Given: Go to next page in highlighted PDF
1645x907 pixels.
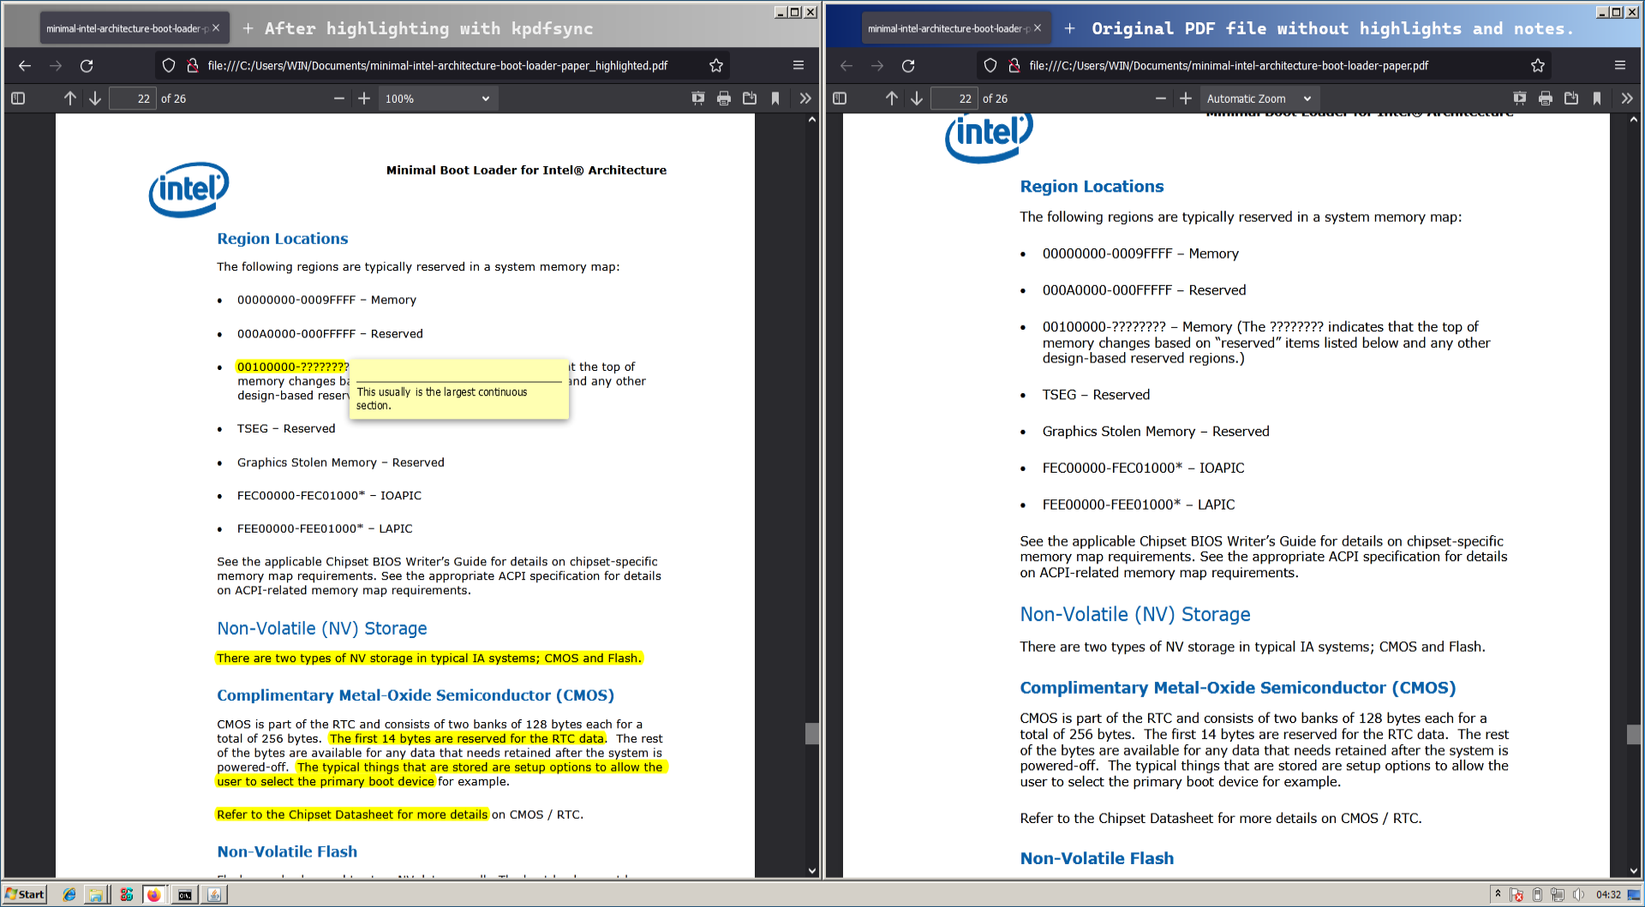Looking at the screenshot, I should coord(95,98).
